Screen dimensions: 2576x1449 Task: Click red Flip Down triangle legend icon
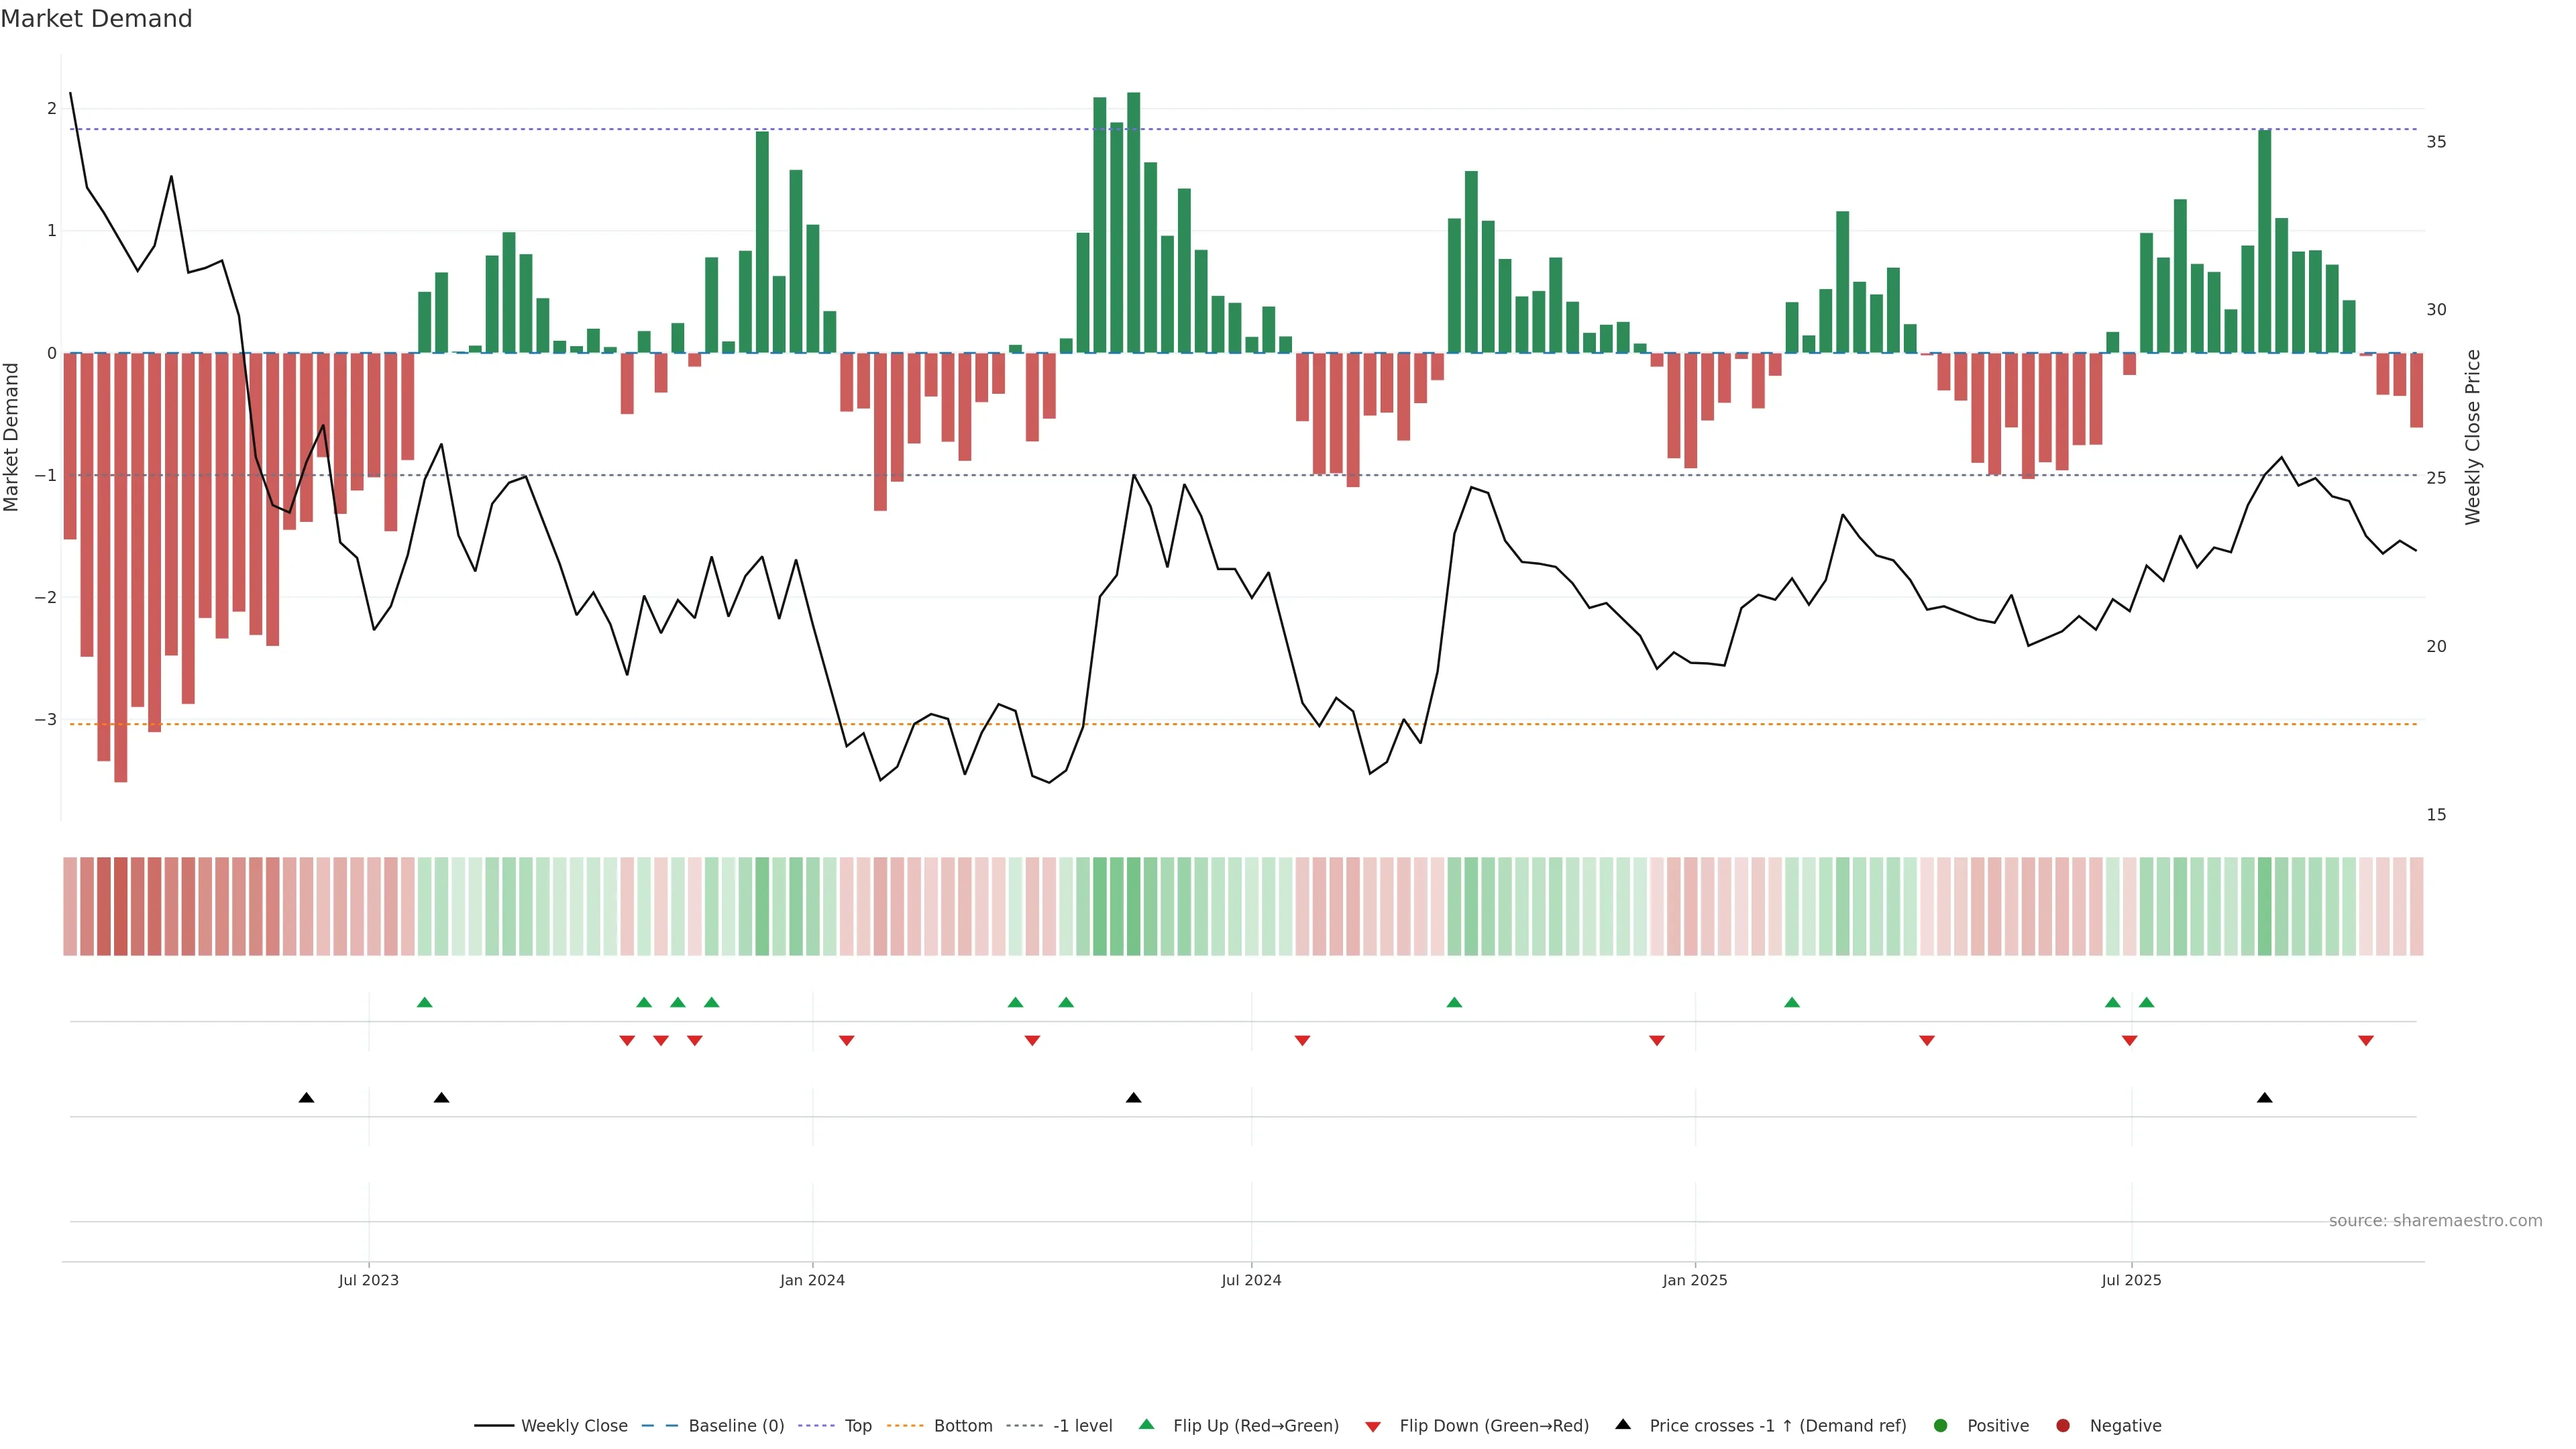coord(1373,1427)
